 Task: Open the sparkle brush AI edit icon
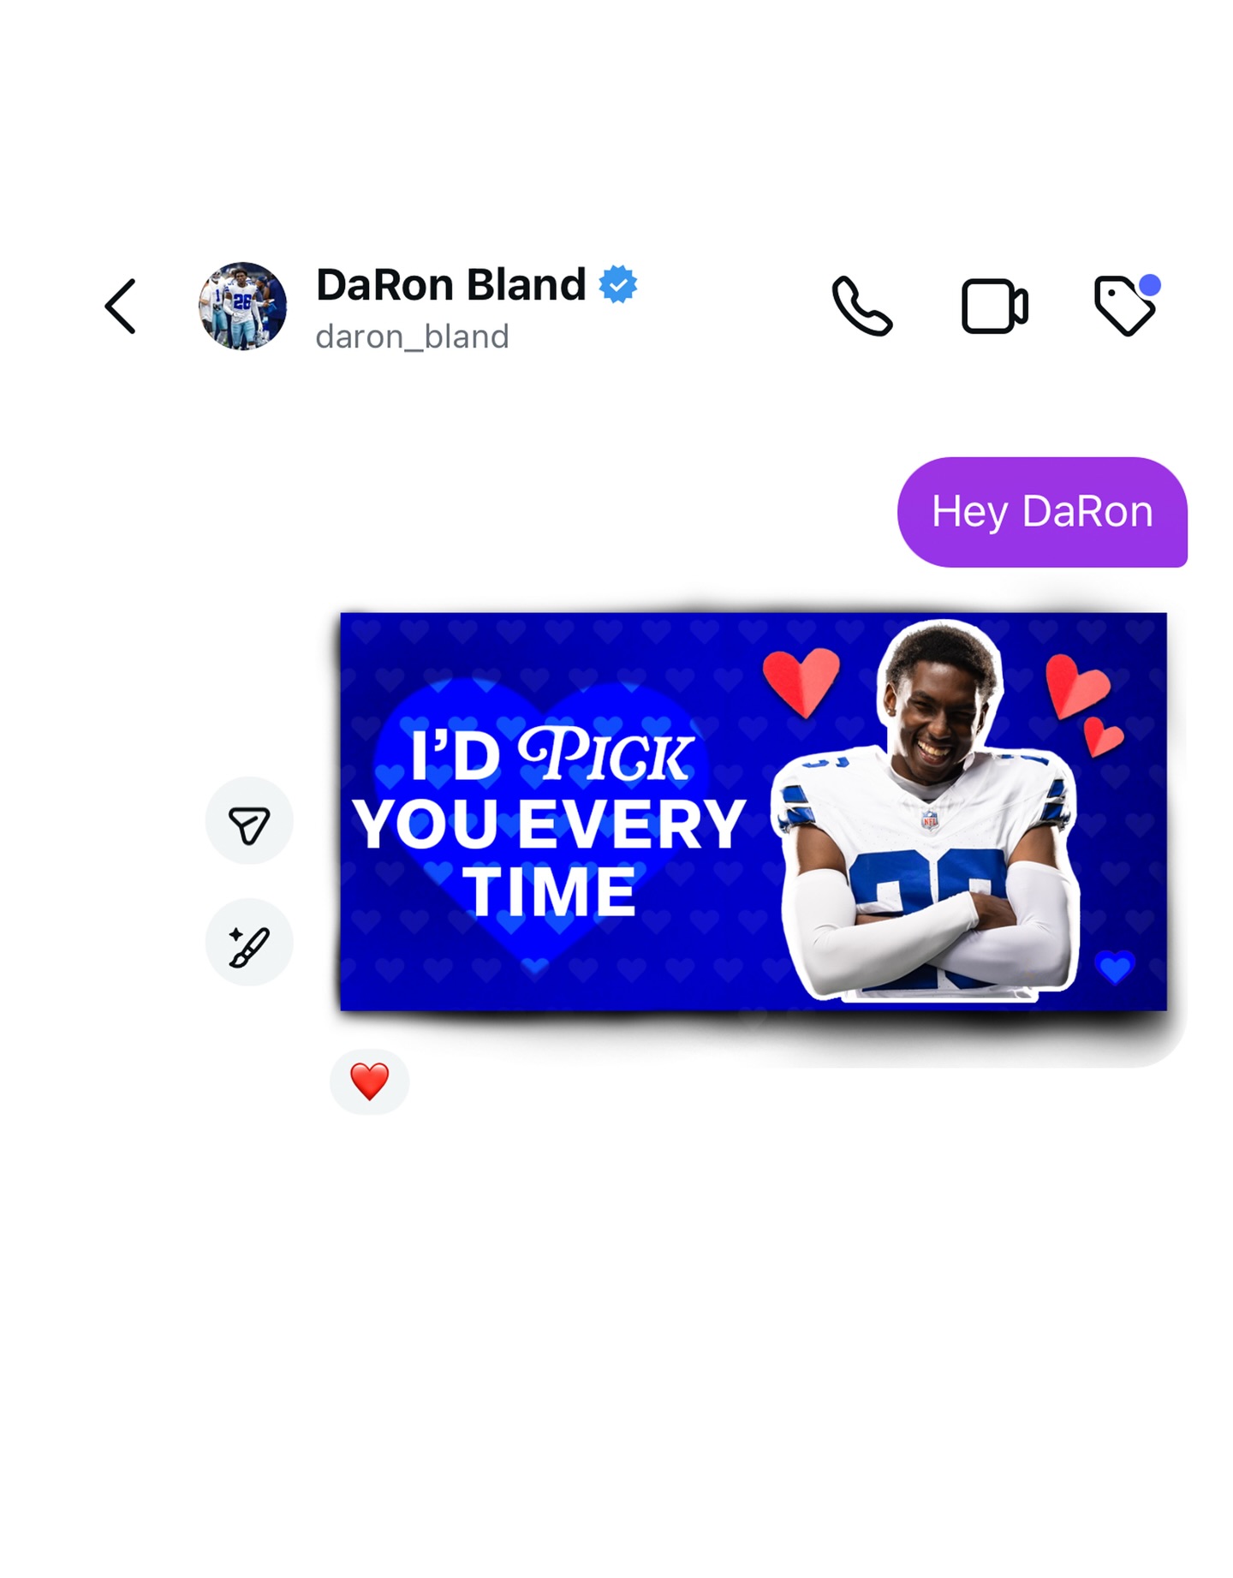pos(249,943)
